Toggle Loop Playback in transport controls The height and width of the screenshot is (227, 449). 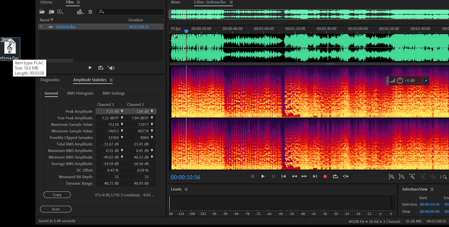point(335,176)
